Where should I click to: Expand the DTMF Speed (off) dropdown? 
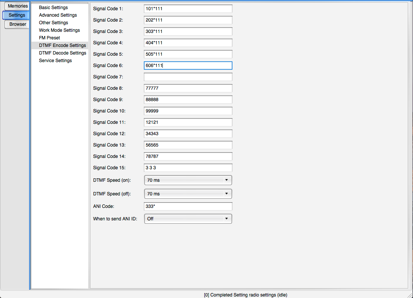click(x=188, y=194)
